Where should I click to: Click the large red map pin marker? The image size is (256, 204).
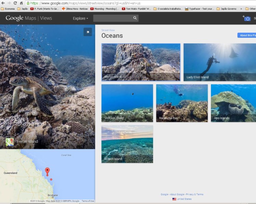(x=48, y=172)
